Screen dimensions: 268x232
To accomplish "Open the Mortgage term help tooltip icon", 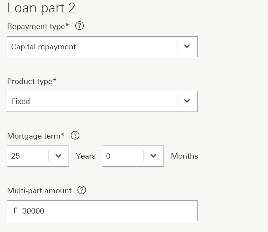I will [x=75, y=136].
